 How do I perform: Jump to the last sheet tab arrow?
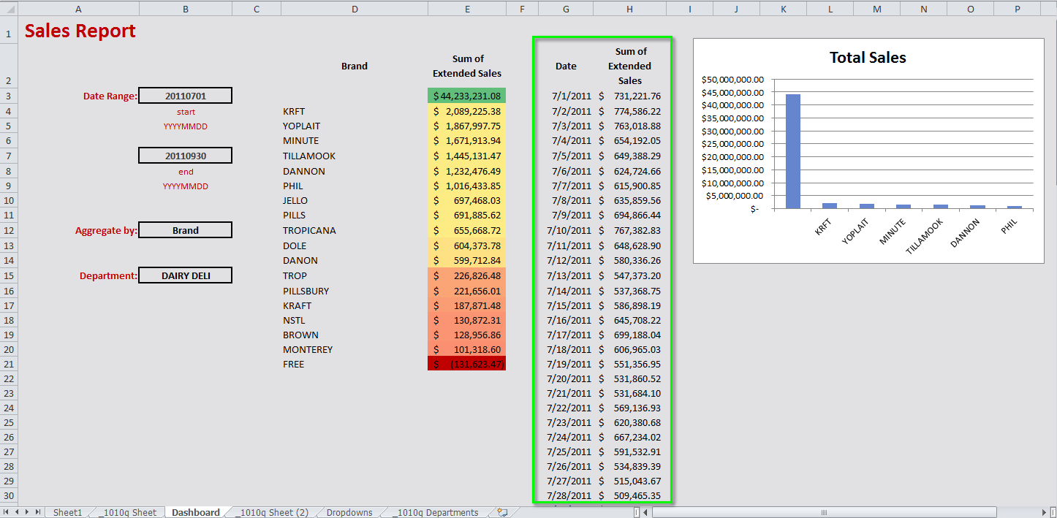39,512
